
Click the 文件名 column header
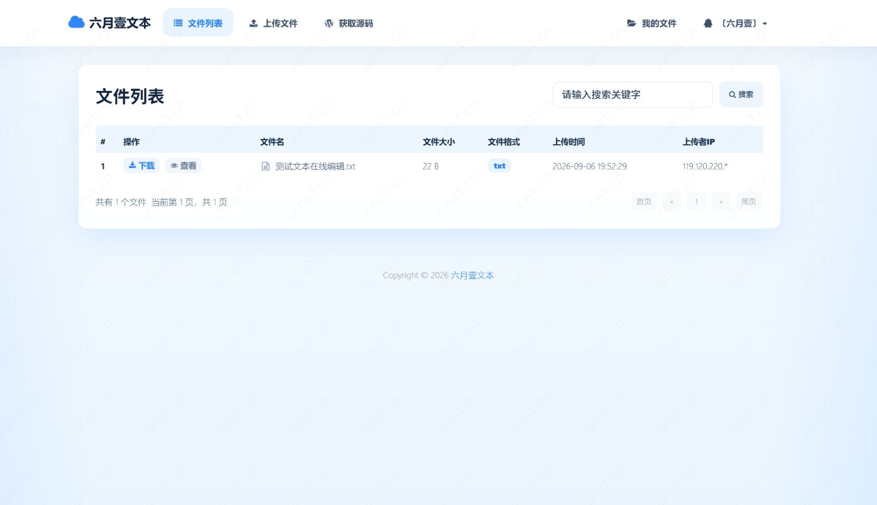tap(272, 142)
